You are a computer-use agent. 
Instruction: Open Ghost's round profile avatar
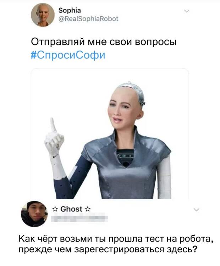pos(34,214)
